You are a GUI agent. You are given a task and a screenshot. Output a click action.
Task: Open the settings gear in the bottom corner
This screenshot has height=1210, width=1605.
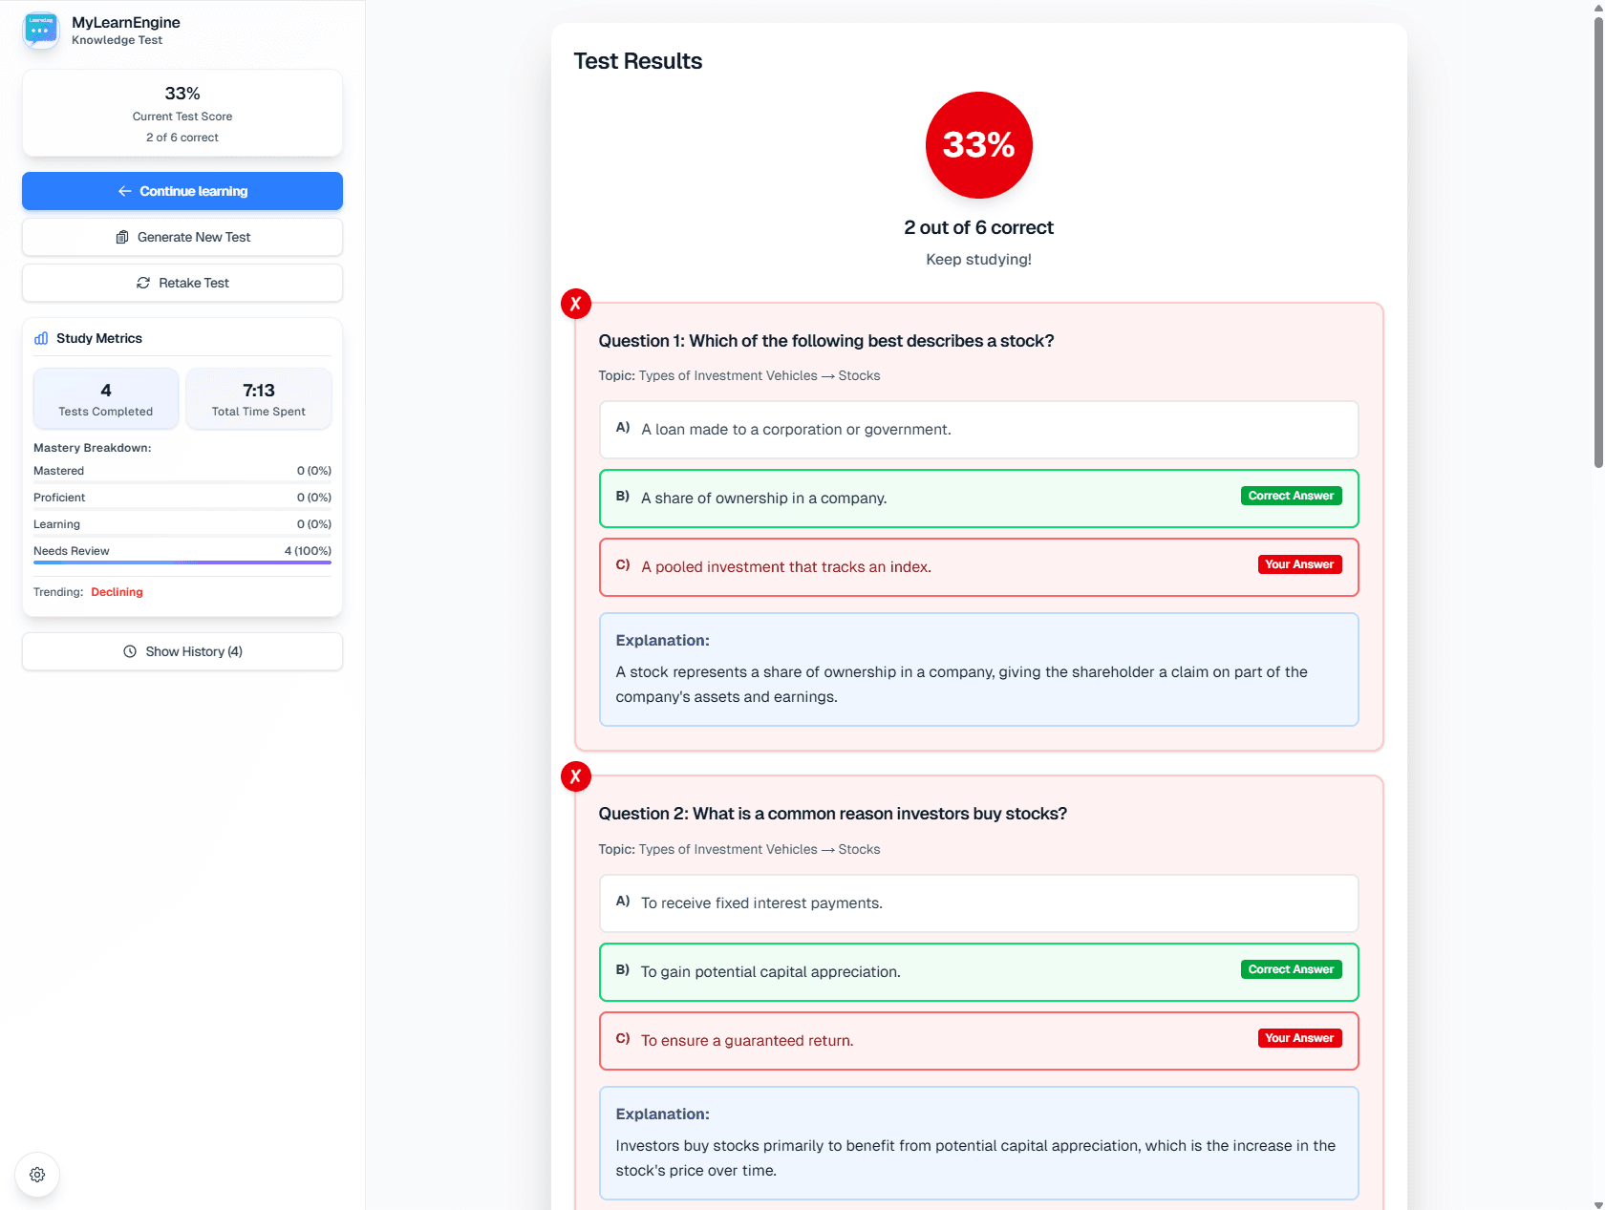(37, 1175)
